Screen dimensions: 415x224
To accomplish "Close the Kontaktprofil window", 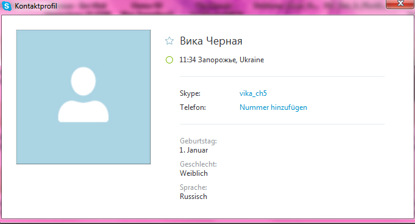I will [400, 4].
